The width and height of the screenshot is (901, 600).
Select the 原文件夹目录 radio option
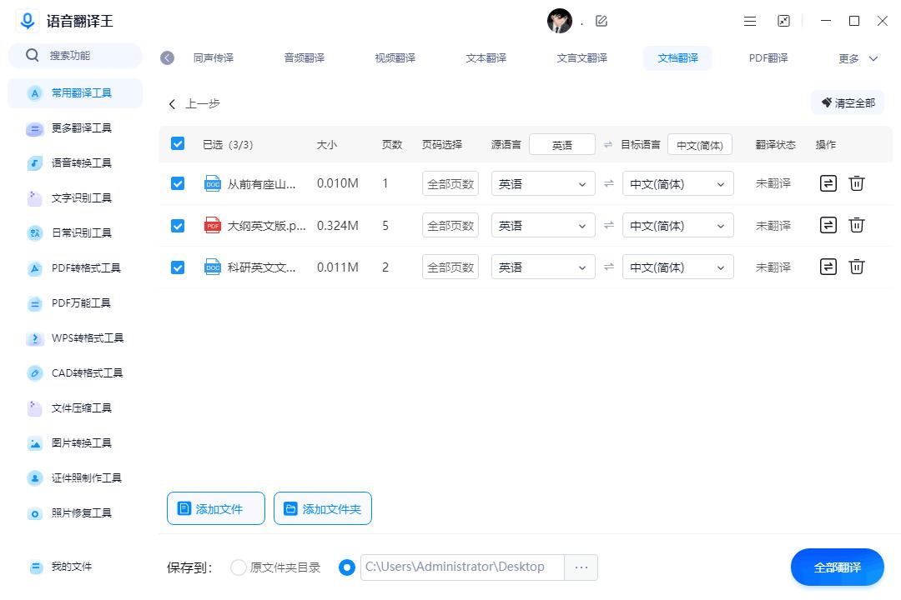coord(239,567)
